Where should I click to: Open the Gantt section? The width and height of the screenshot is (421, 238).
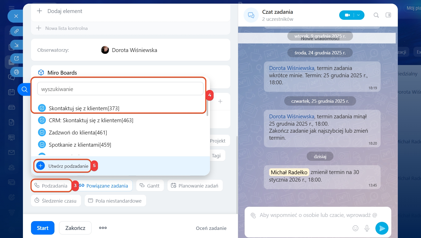[x=150, y=186]
